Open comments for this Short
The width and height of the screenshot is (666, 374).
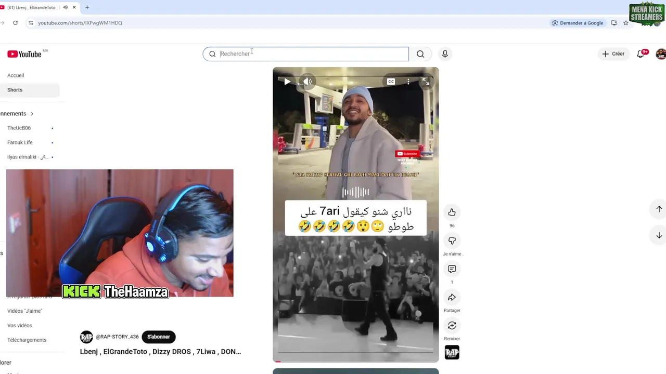click(x=452, y=269)
